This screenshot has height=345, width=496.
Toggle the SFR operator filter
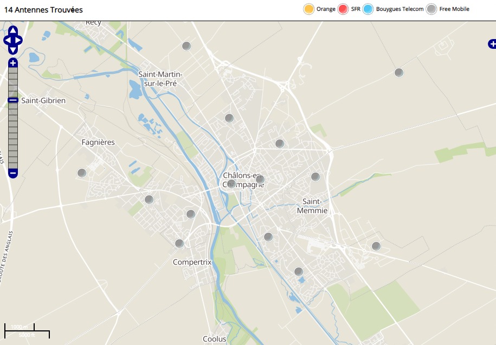(x=343, y=9)
